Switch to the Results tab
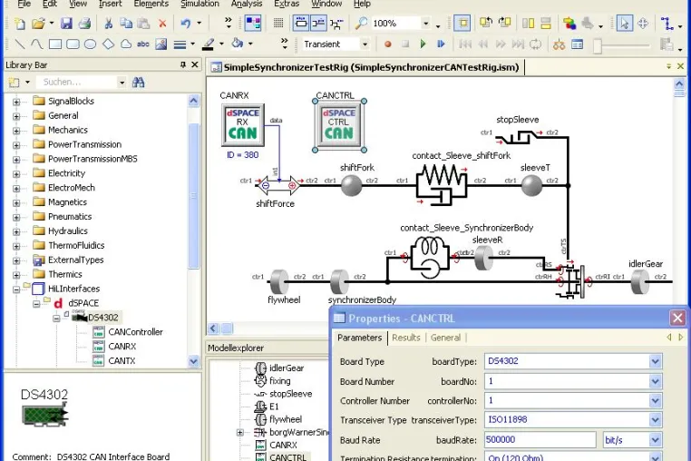 (x=406, y=338)
